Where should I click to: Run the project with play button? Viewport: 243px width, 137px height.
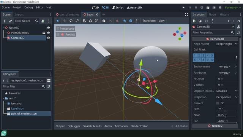[183, 8]
